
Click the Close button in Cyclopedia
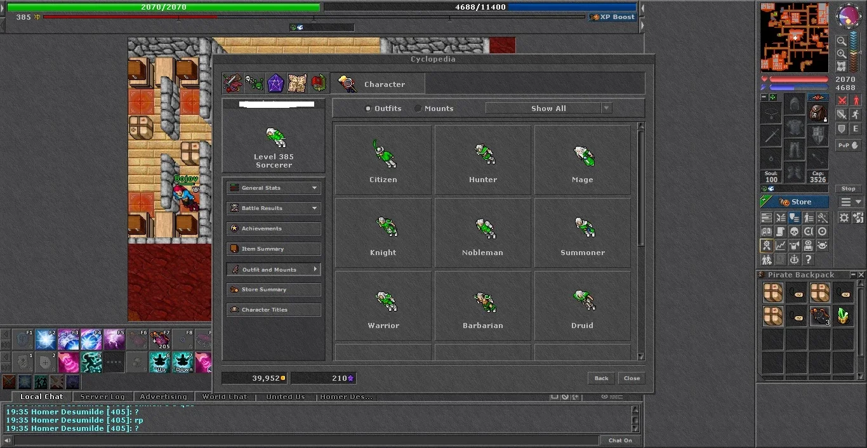pos(632,378)
